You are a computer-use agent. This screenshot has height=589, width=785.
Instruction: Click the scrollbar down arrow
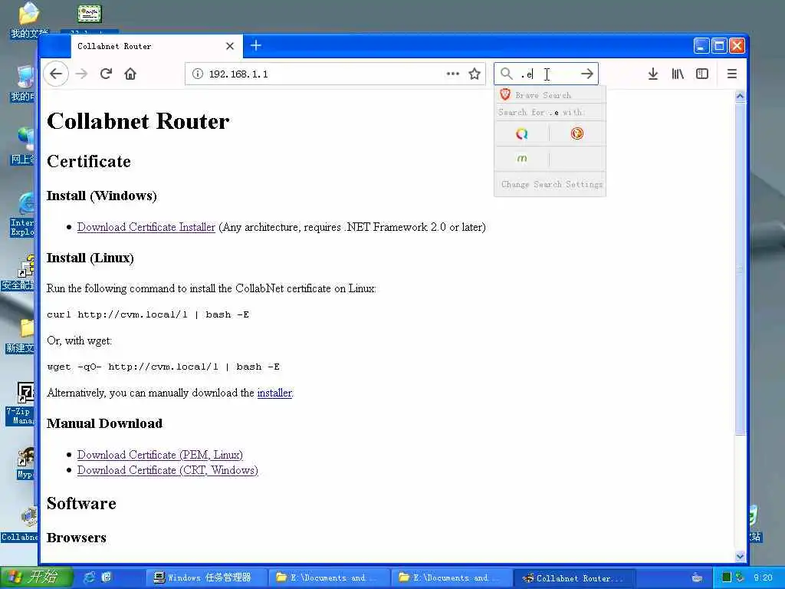coord(740,556)
